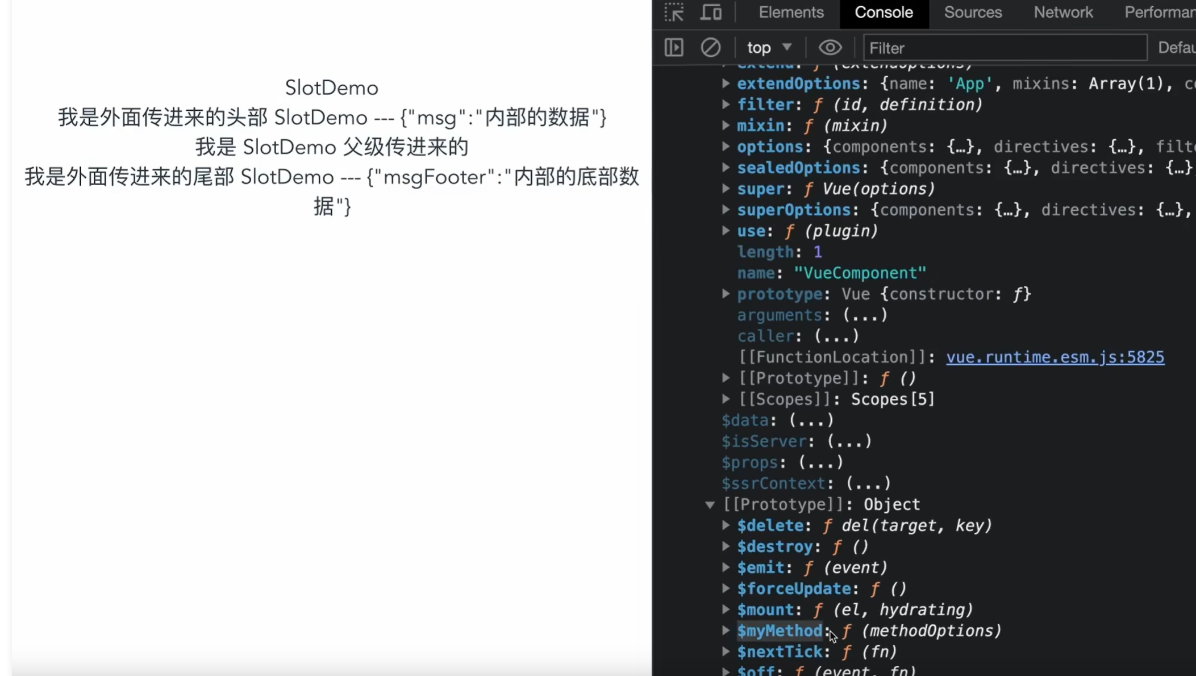
Task: Click the Filter input field
Action: (1004, 48)
